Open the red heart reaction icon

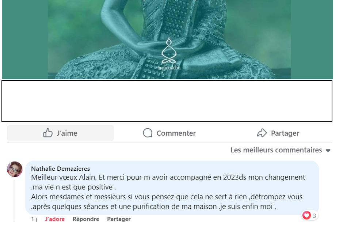[306, 215]
